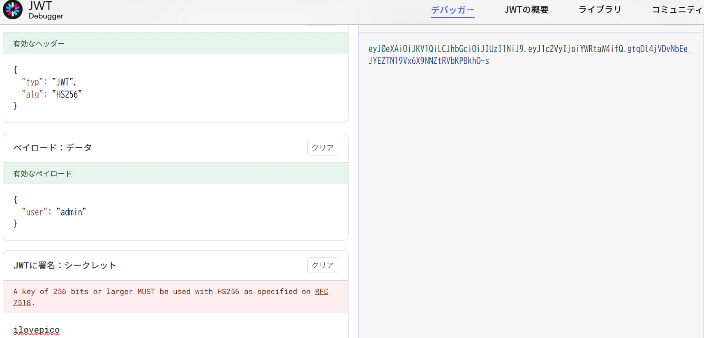Viewport: 704px width, 338px height.
Task: Click the JWT Debugger logo icon
Action: [13, 10]
